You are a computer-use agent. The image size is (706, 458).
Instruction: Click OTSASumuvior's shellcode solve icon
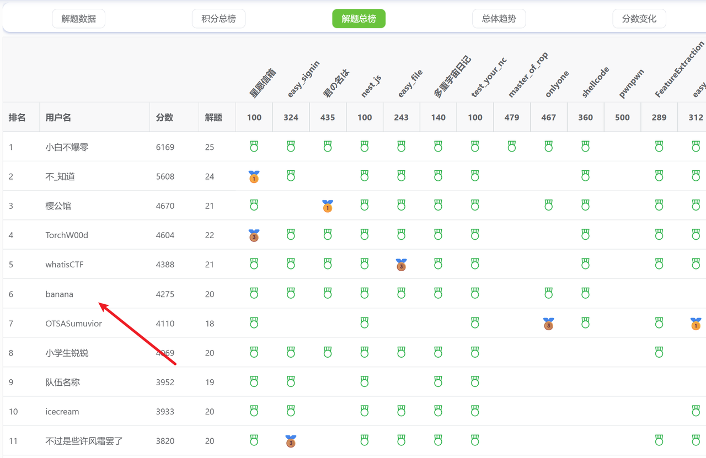[x=585, y=323]
